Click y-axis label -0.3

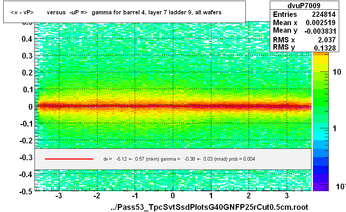point(26,157)
